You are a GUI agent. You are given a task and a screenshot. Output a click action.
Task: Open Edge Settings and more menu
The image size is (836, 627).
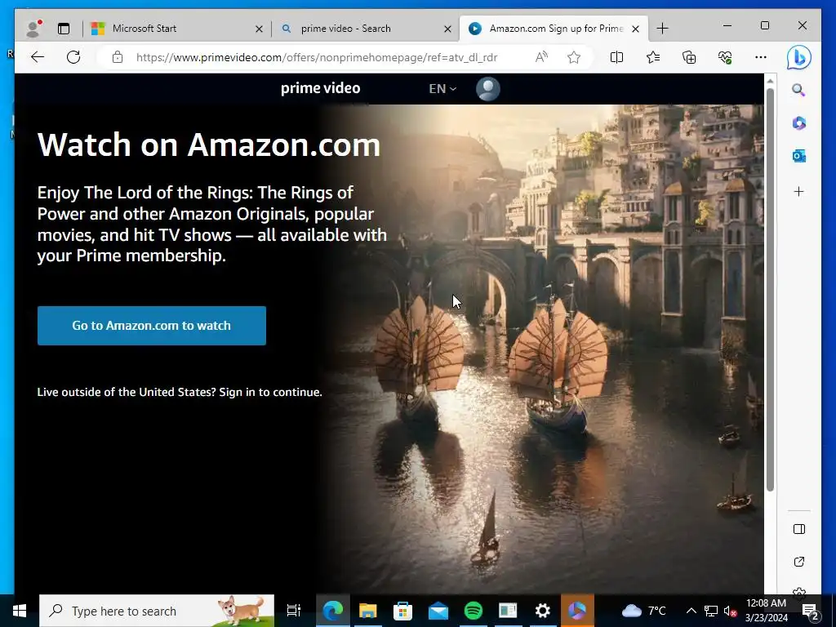tap(761, 57)
